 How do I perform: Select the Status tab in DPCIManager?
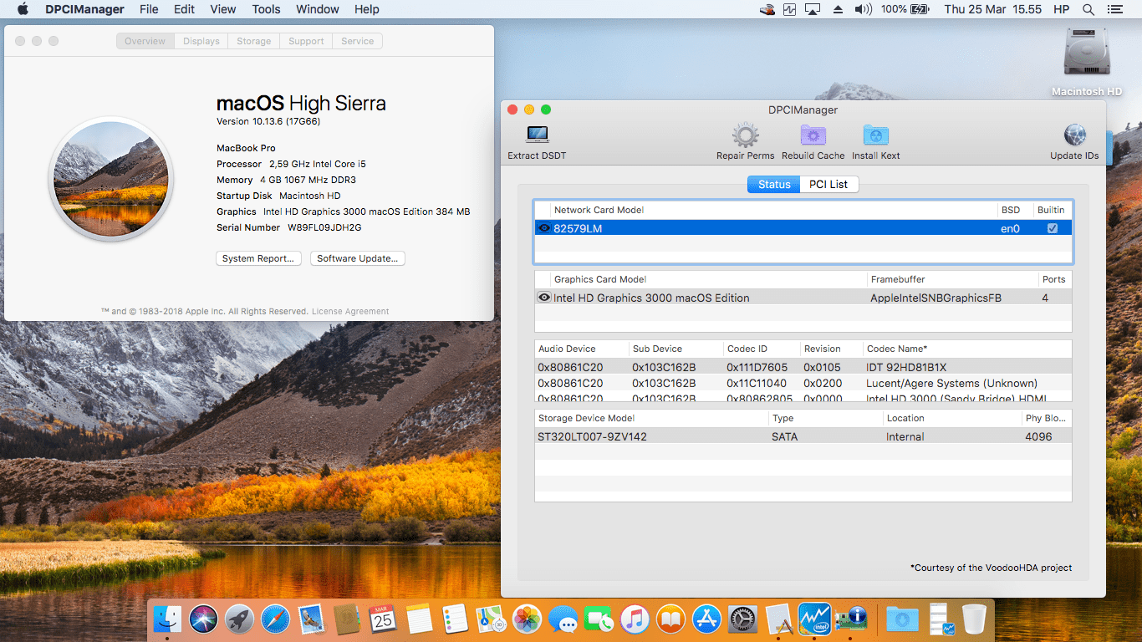point(774,184)
